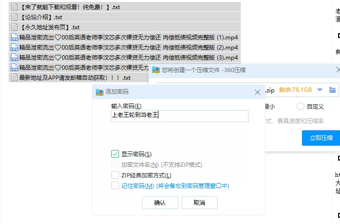This screenshot has height=224, width=340.
Task: Close the 添加密码 dialog with its X
Action: (257, 92)
